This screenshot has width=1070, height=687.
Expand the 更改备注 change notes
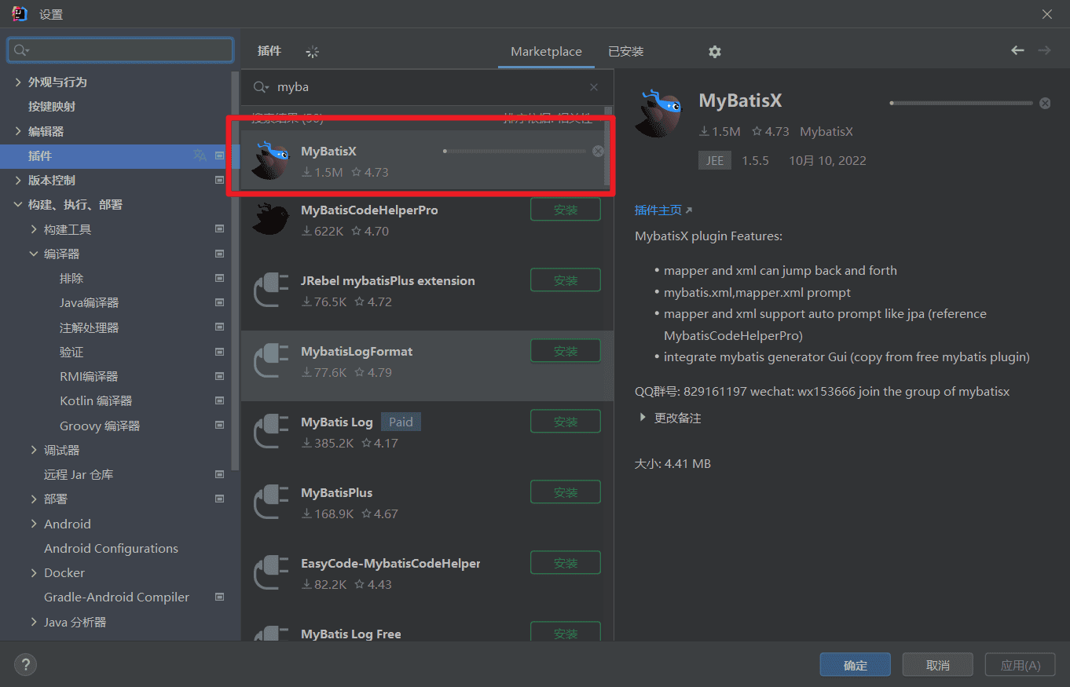coord(643,418)
